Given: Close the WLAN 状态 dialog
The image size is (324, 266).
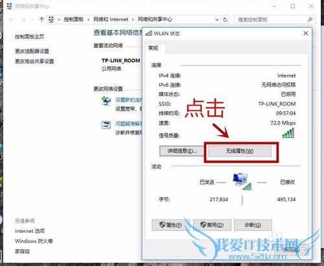Looking at the screenshot, I should point(306,34).
